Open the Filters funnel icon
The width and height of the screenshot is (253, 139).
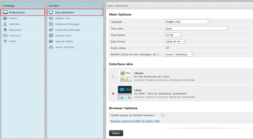pos(5,41)
